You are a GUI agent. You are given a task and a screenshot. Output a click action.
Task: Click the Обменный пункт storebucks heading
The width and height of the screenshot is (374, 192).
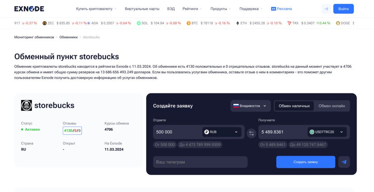(66, 56)
